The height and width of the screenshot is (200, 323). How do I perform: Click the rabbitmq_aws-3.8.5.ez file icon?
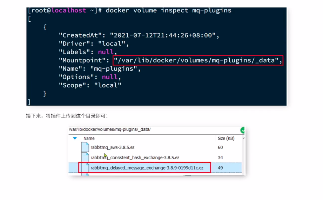click(x=85, y=147)
